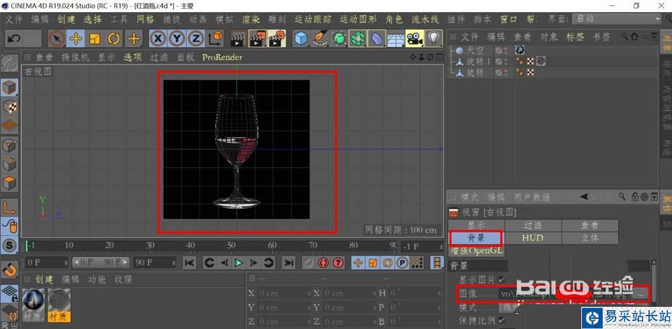Switch to the HUD tab
This screenshot has width=672, height=329.
pos(532,238)
